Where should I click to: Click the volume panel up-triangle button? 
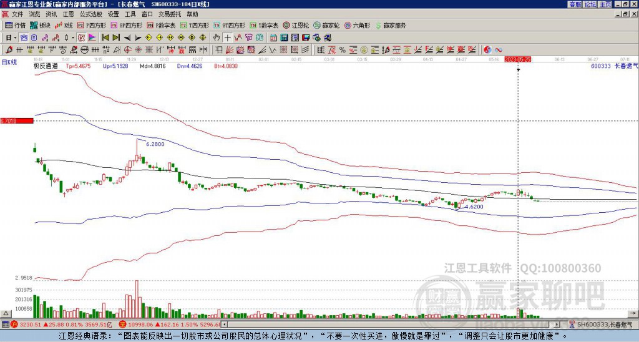tap(5, 313)
